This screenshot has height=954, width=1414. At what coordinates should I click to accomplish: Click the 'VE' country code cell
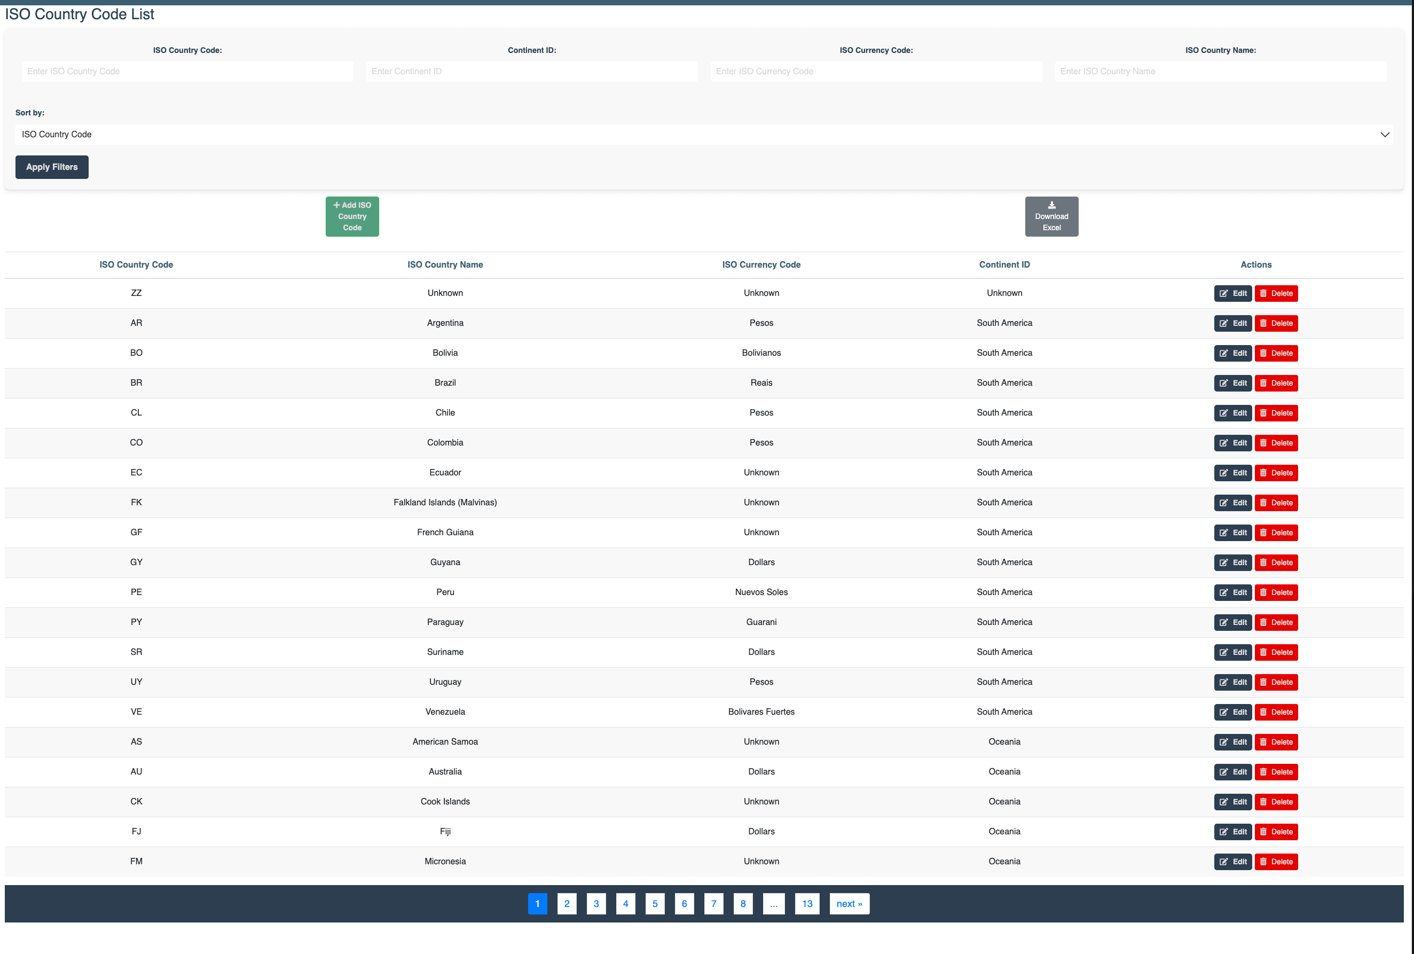(x=136, y=712)
